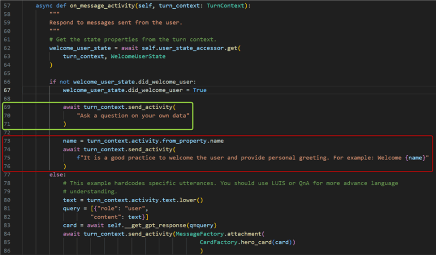Click line number 67 in the gutter
This screenshot has height=255, width=436.
7,90
